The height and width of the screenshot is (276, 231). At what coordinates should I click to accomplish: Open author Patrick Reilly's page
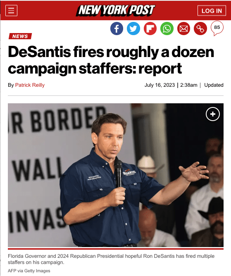tap(30, 85)
